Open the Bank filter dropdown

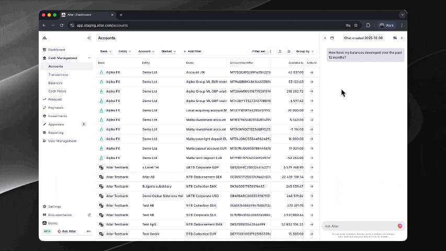click(106, 51)
